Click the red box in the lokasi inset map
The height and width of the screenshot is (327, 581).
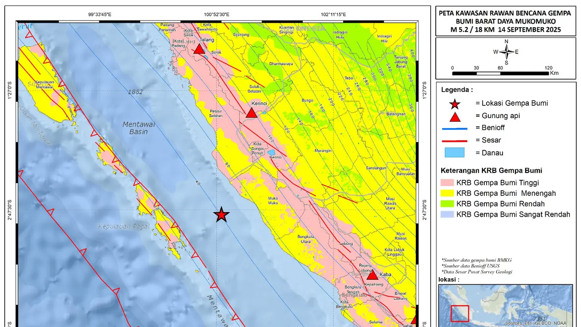pyautogui.click(x=460, y=313)
